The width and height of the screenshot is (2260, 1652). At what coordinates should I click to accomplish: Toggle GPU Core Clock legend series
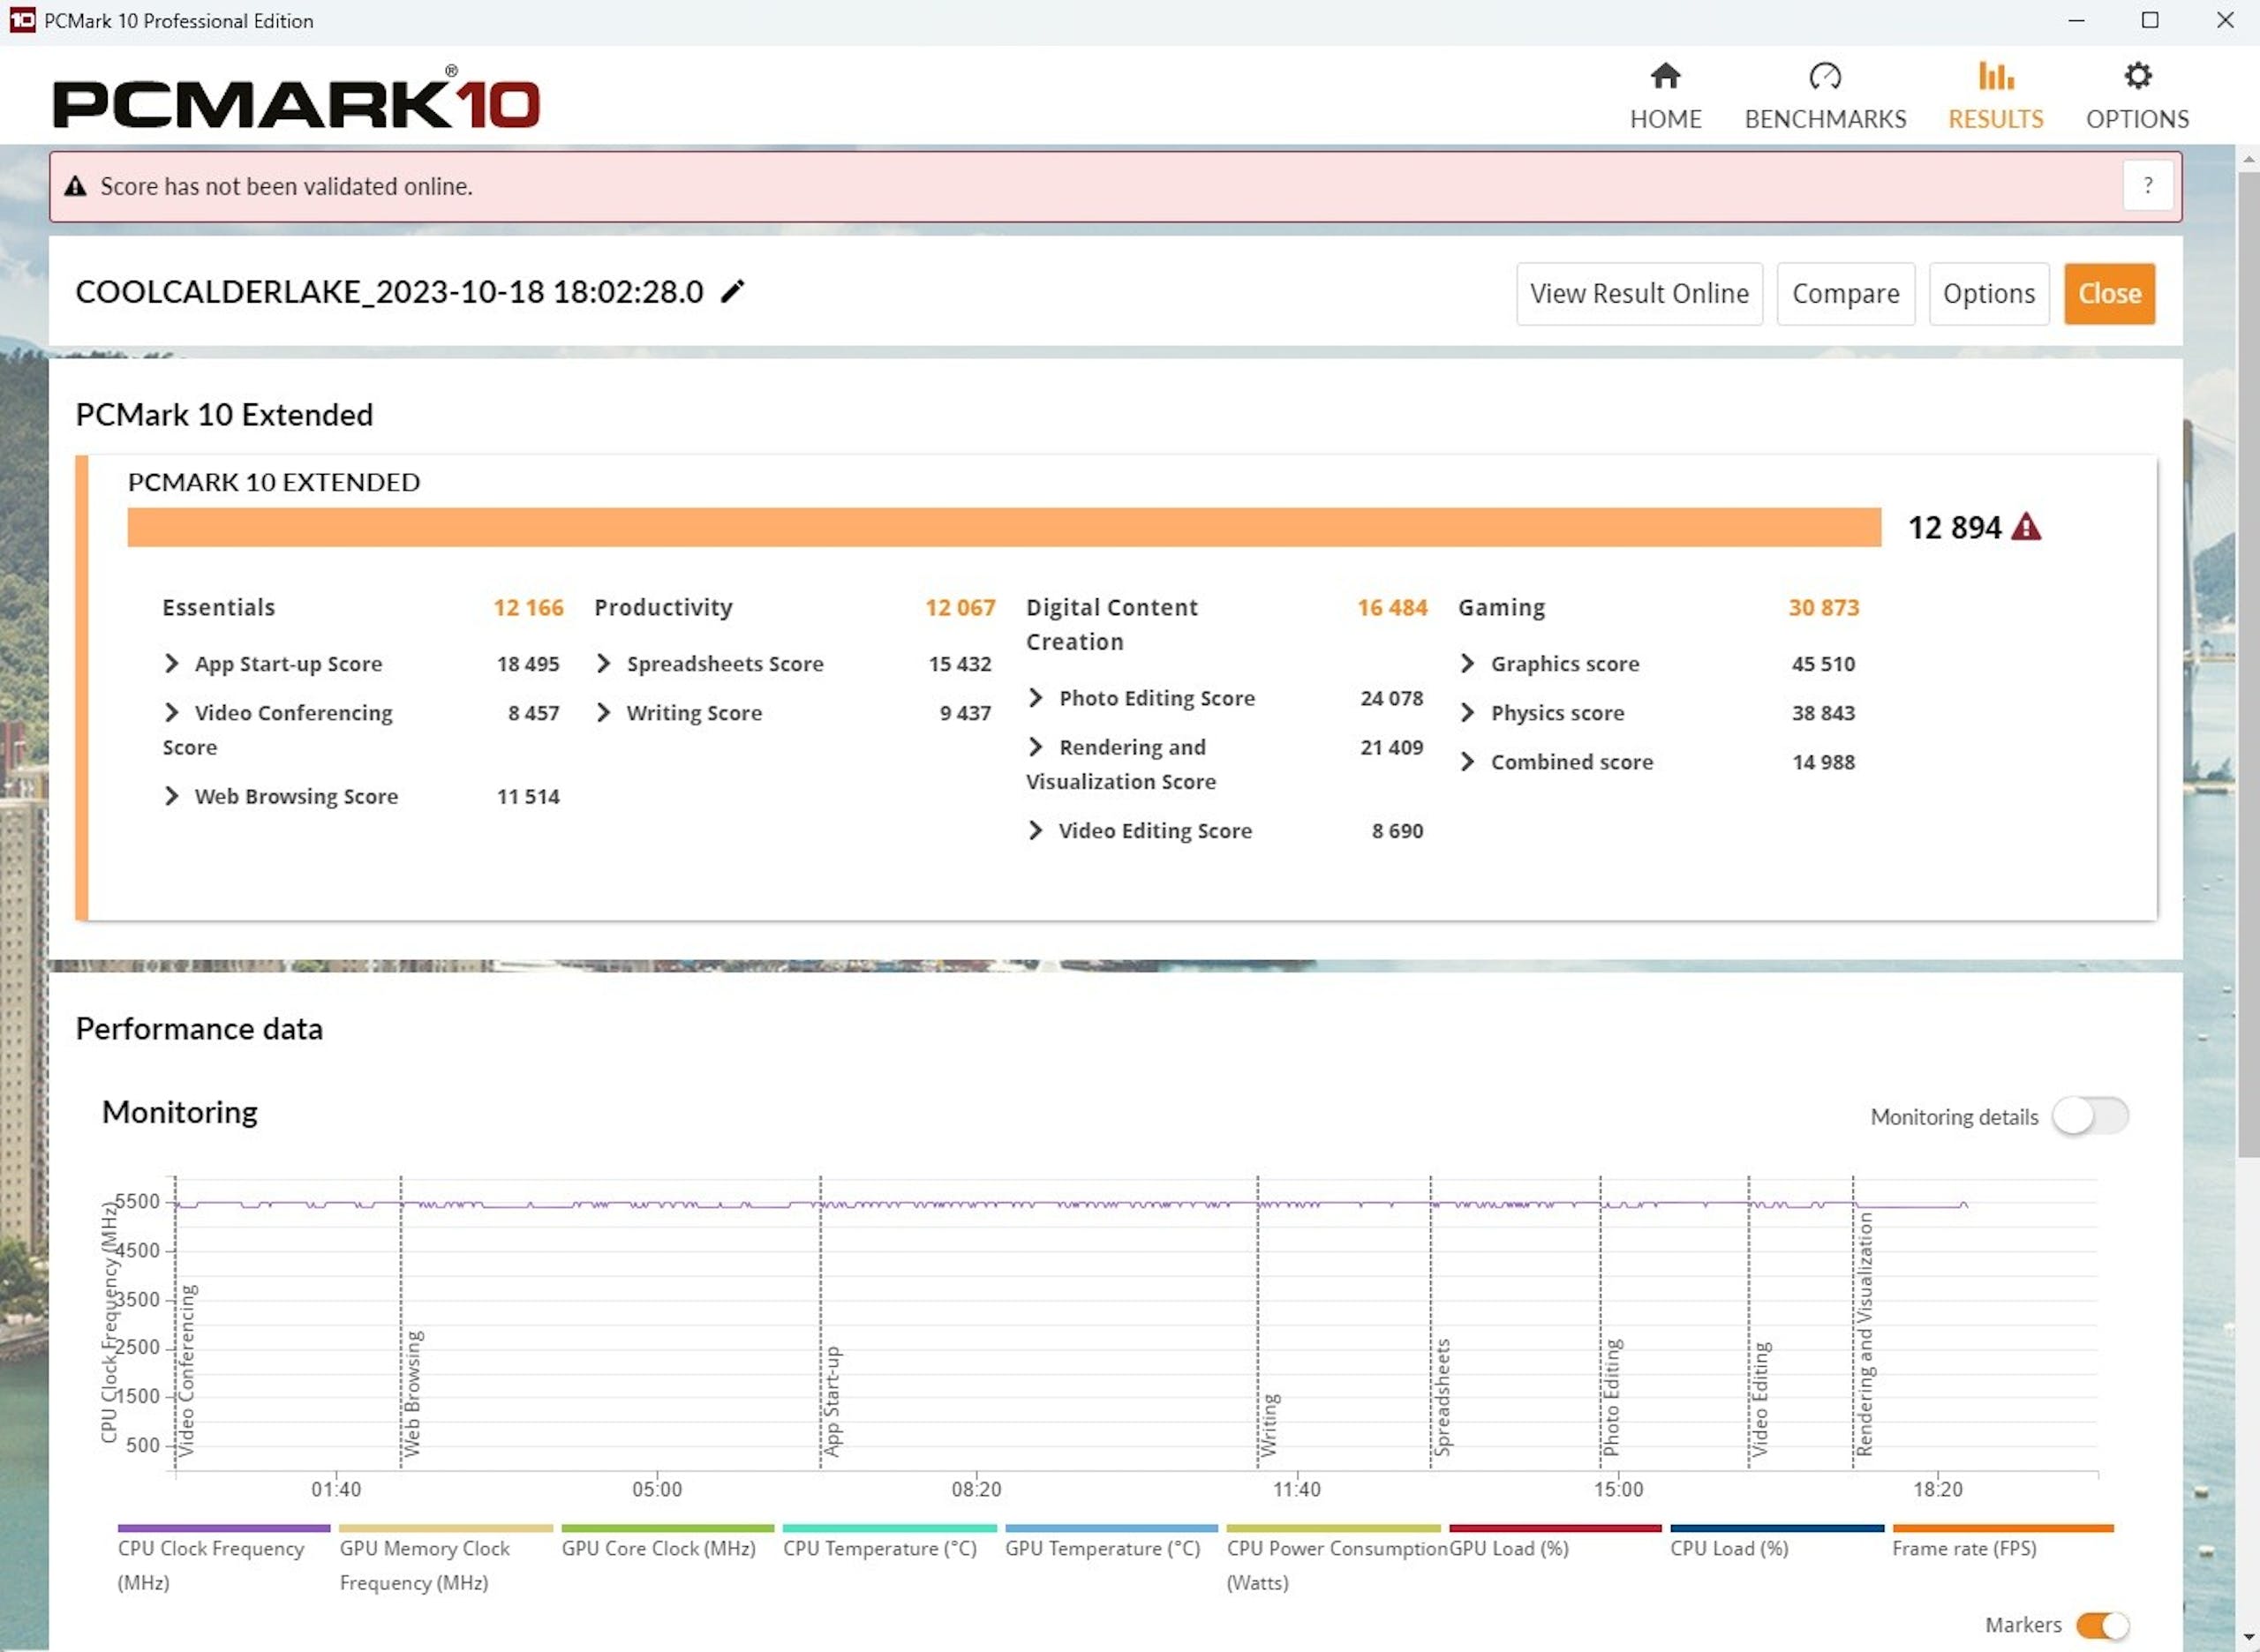click(x=667, y=1542)
